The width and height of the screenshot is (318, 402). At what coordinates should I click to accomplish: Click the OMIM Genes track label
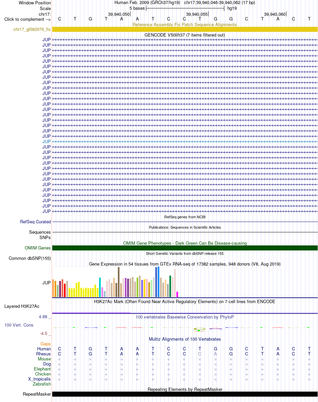pos(37,248)
